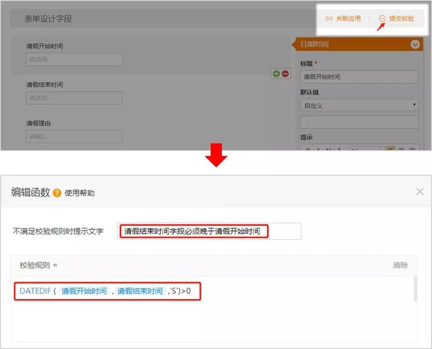The height and width of the screenshot is (349, 432).
Task: Close the 编辑函数 dialog
Action: (420, 192)
